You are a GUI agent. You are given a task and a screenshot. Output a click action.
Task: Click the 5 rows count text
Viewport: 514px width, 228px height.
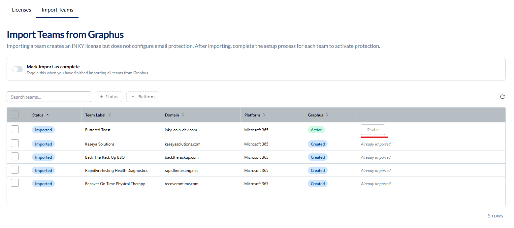(x=495, y=216)
